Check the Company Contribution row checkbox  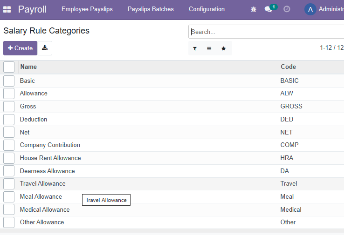coord(9,145)
